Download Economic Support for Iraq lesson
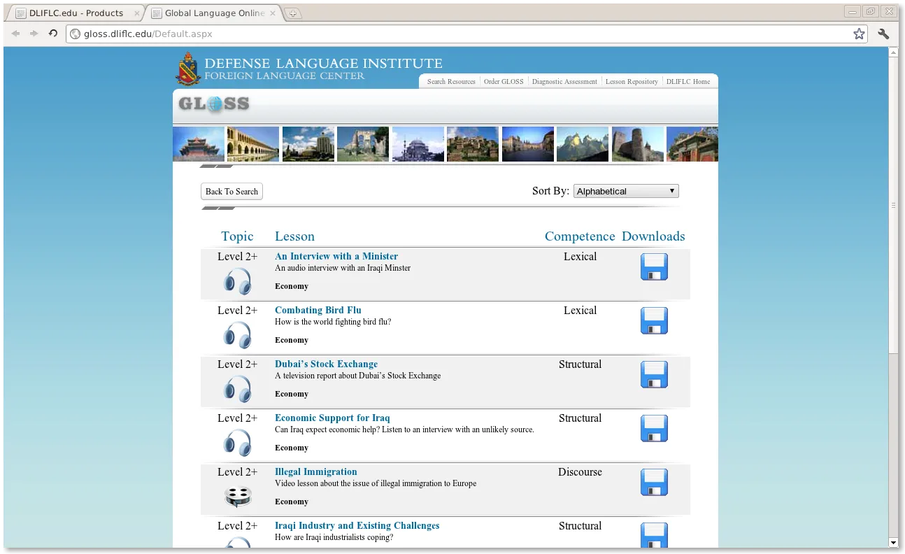This screenshot has height=554, width=905. click(x=654, y=429)
